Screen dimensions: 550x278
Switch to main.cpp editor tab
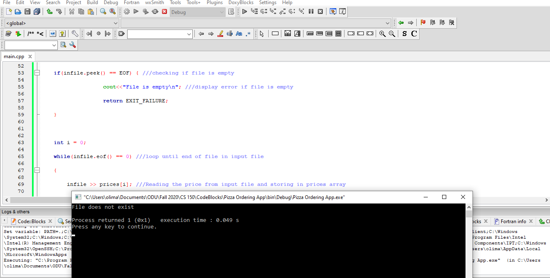tap(14, 57)
